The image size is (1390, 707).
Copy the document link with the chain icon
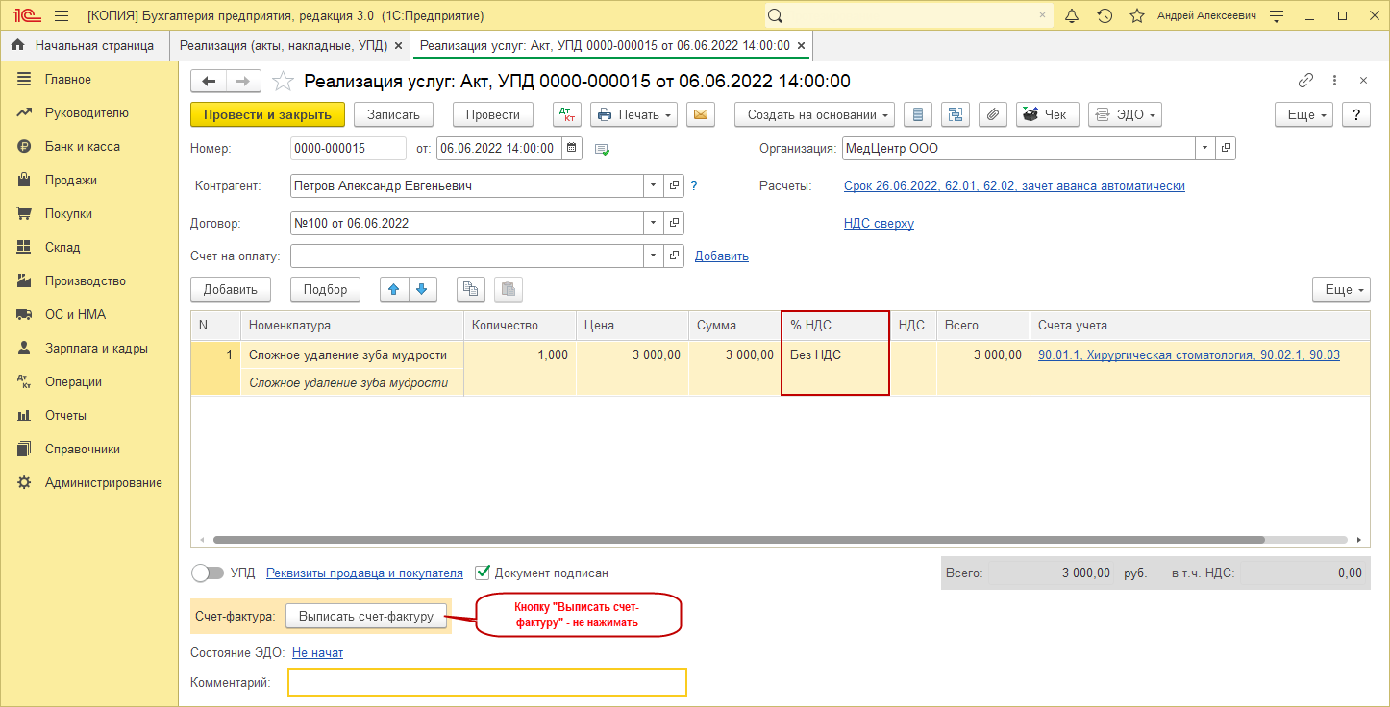[1305, 81]
